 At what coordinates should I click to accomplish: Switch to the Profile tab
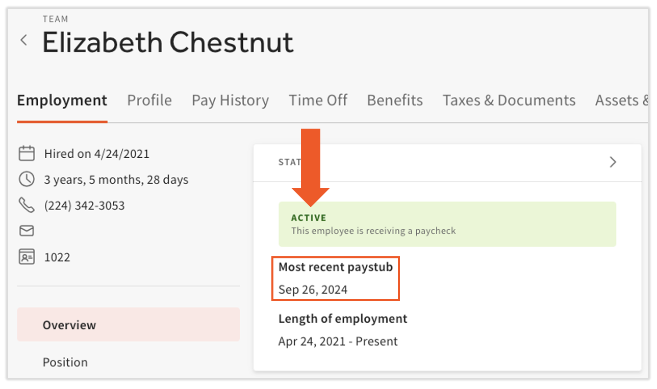pos(149,100)
